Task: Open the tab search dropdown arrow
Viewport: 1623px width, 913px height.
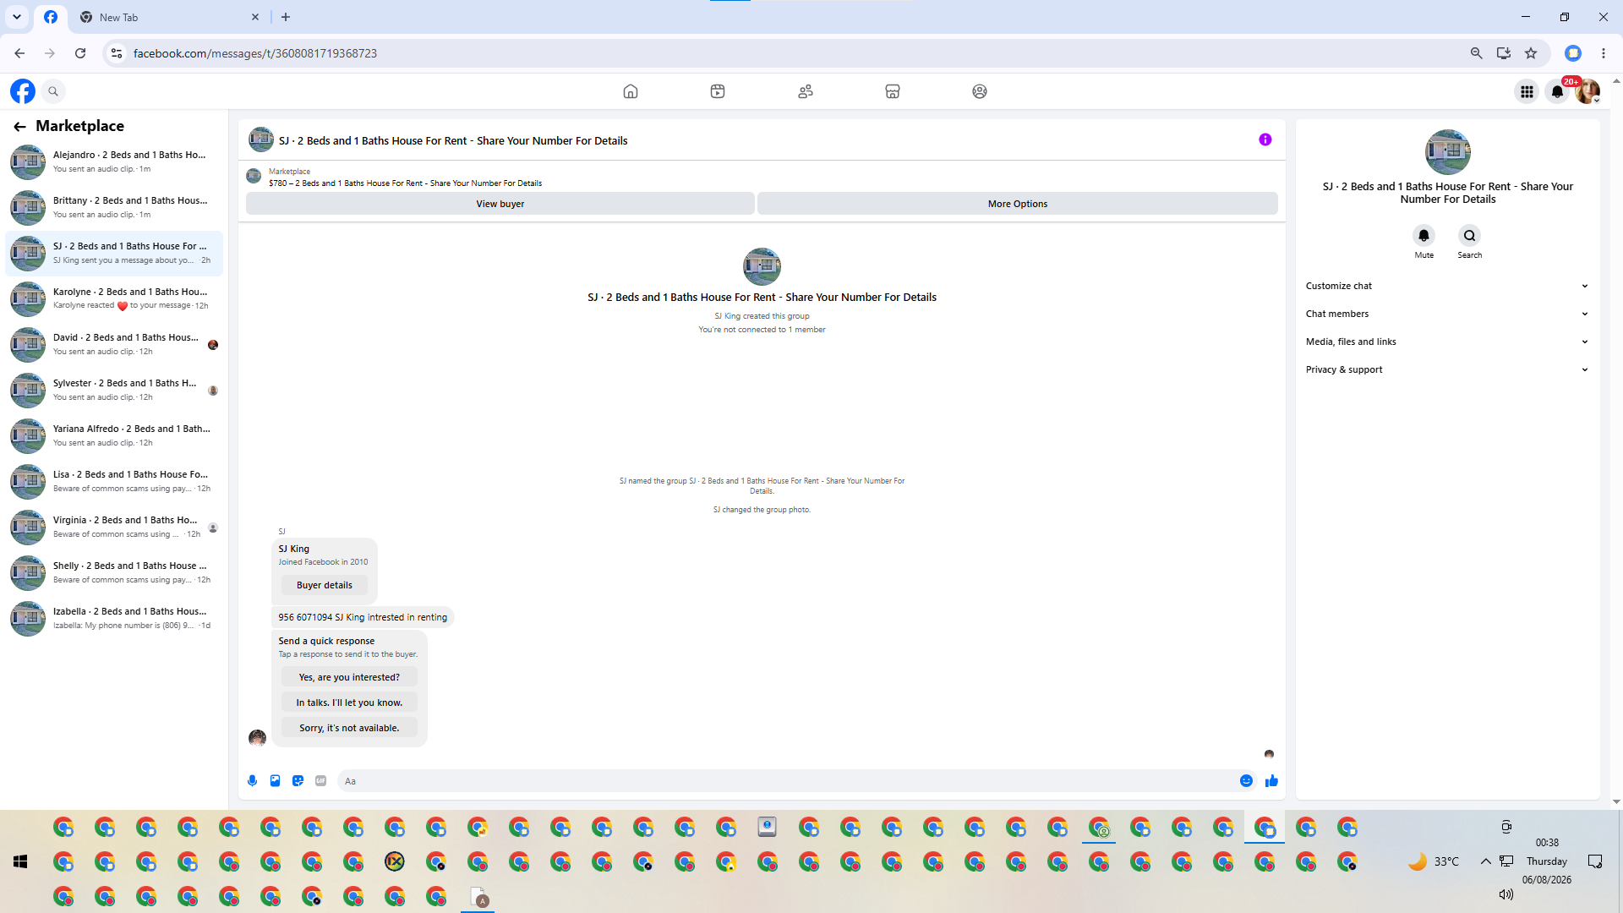Action: (x=16, y=17)
